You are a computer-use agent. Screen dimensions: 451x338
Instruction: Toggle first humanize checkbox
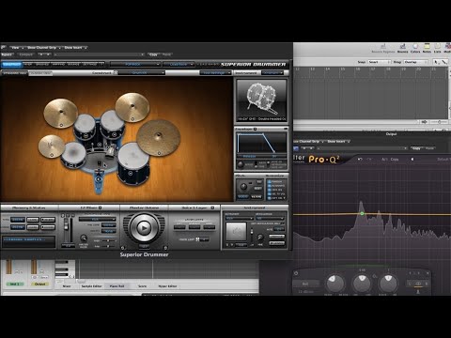point(270,181)
